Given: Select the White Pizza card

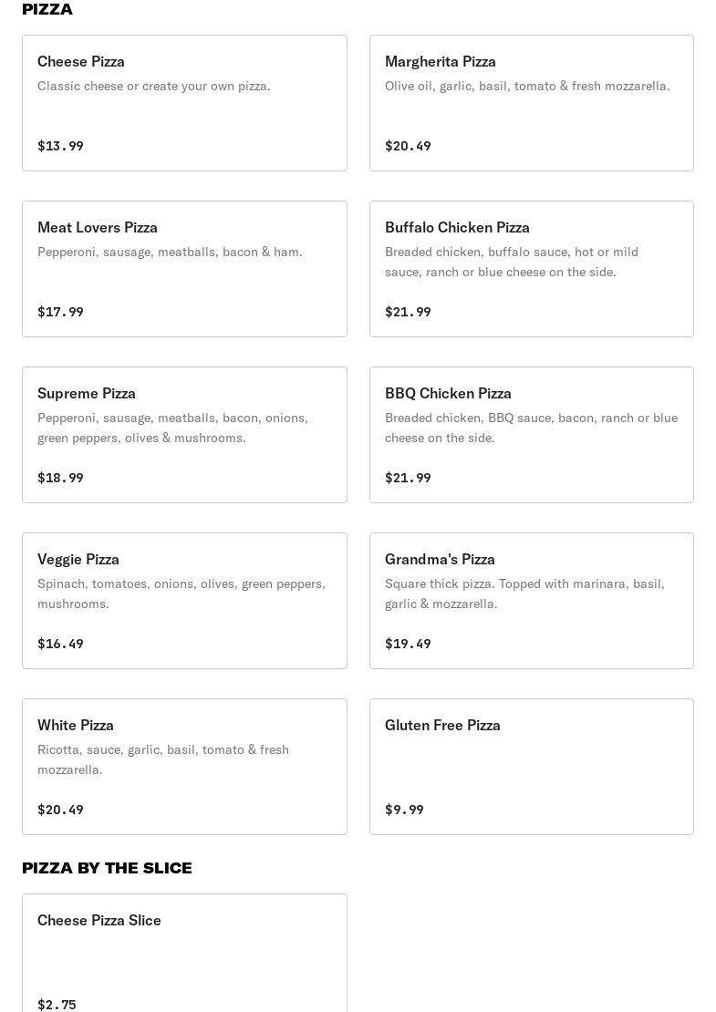Looking at the screenshot, I should (184, 767).
